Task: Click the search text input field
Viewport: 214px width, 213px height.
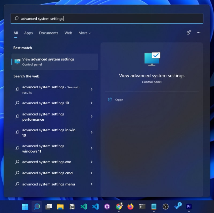Action: click(x=107, y=18)
